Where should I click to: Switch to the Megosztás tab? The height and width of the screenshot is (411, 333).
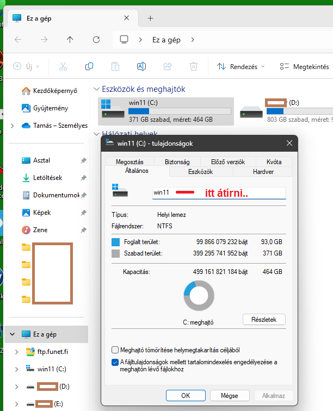pyautogui.click(x=129, y=161)
